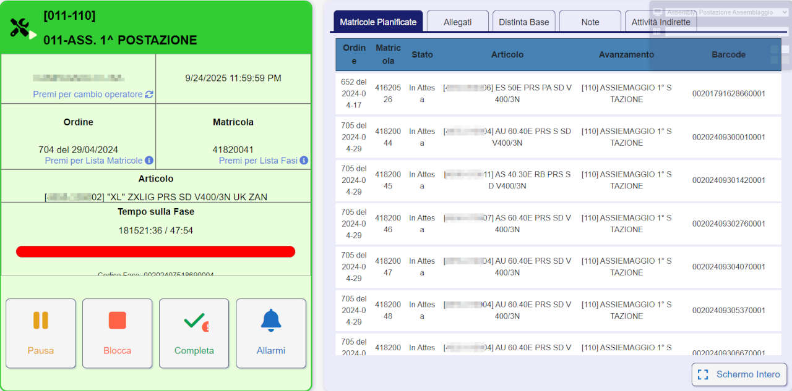Screen dimensions: 792x391
Task: Open the Premi per Lista Fasi link
Action: click(x=258, y=161)
